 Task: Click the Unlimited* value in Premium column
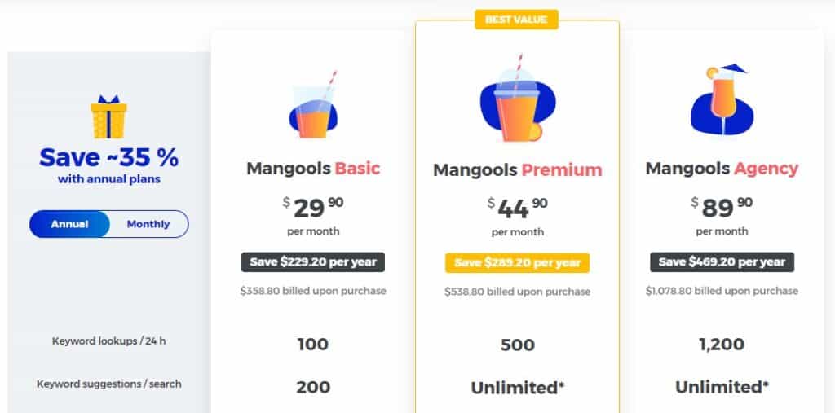518,388
